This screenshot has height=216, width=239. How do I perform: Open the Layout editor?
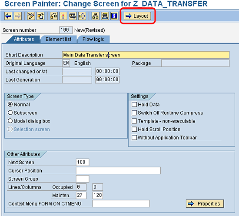pos(137,16)
